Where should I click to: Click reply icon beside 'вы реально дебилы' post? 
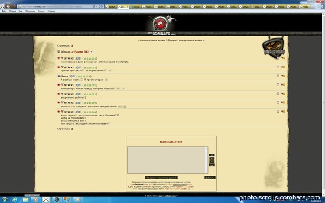click(x=283, y=94)
